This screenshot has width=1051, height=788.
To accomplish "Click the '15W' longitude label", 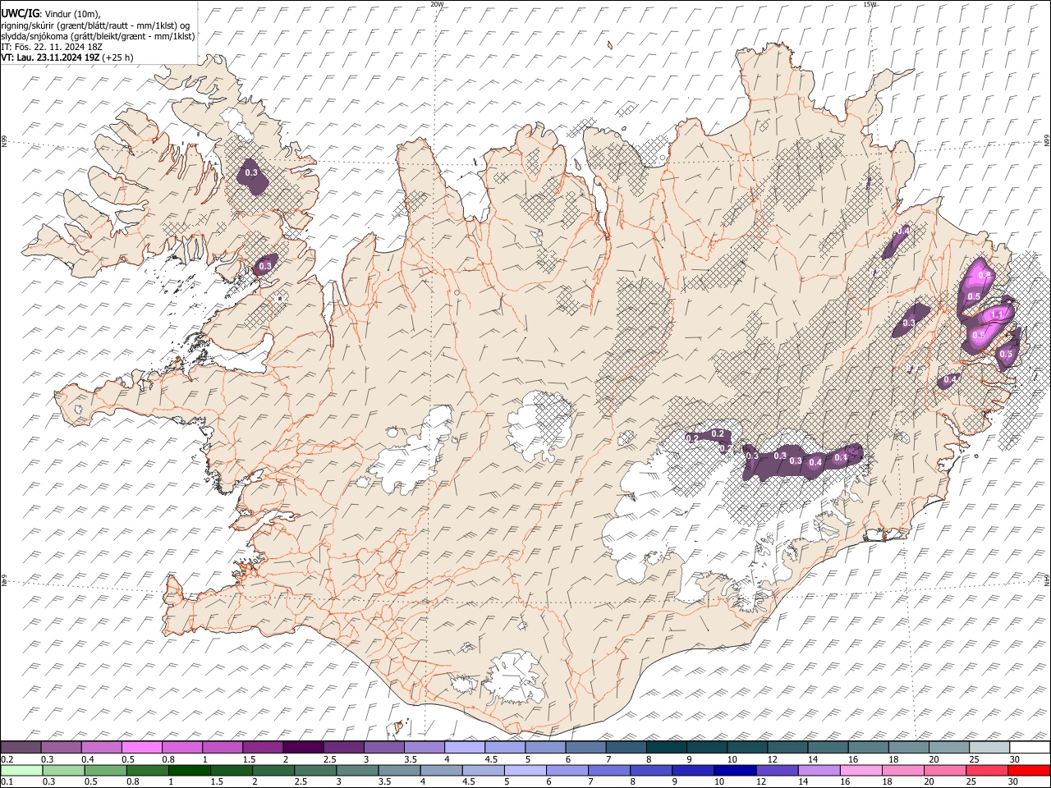I will 870,4.
